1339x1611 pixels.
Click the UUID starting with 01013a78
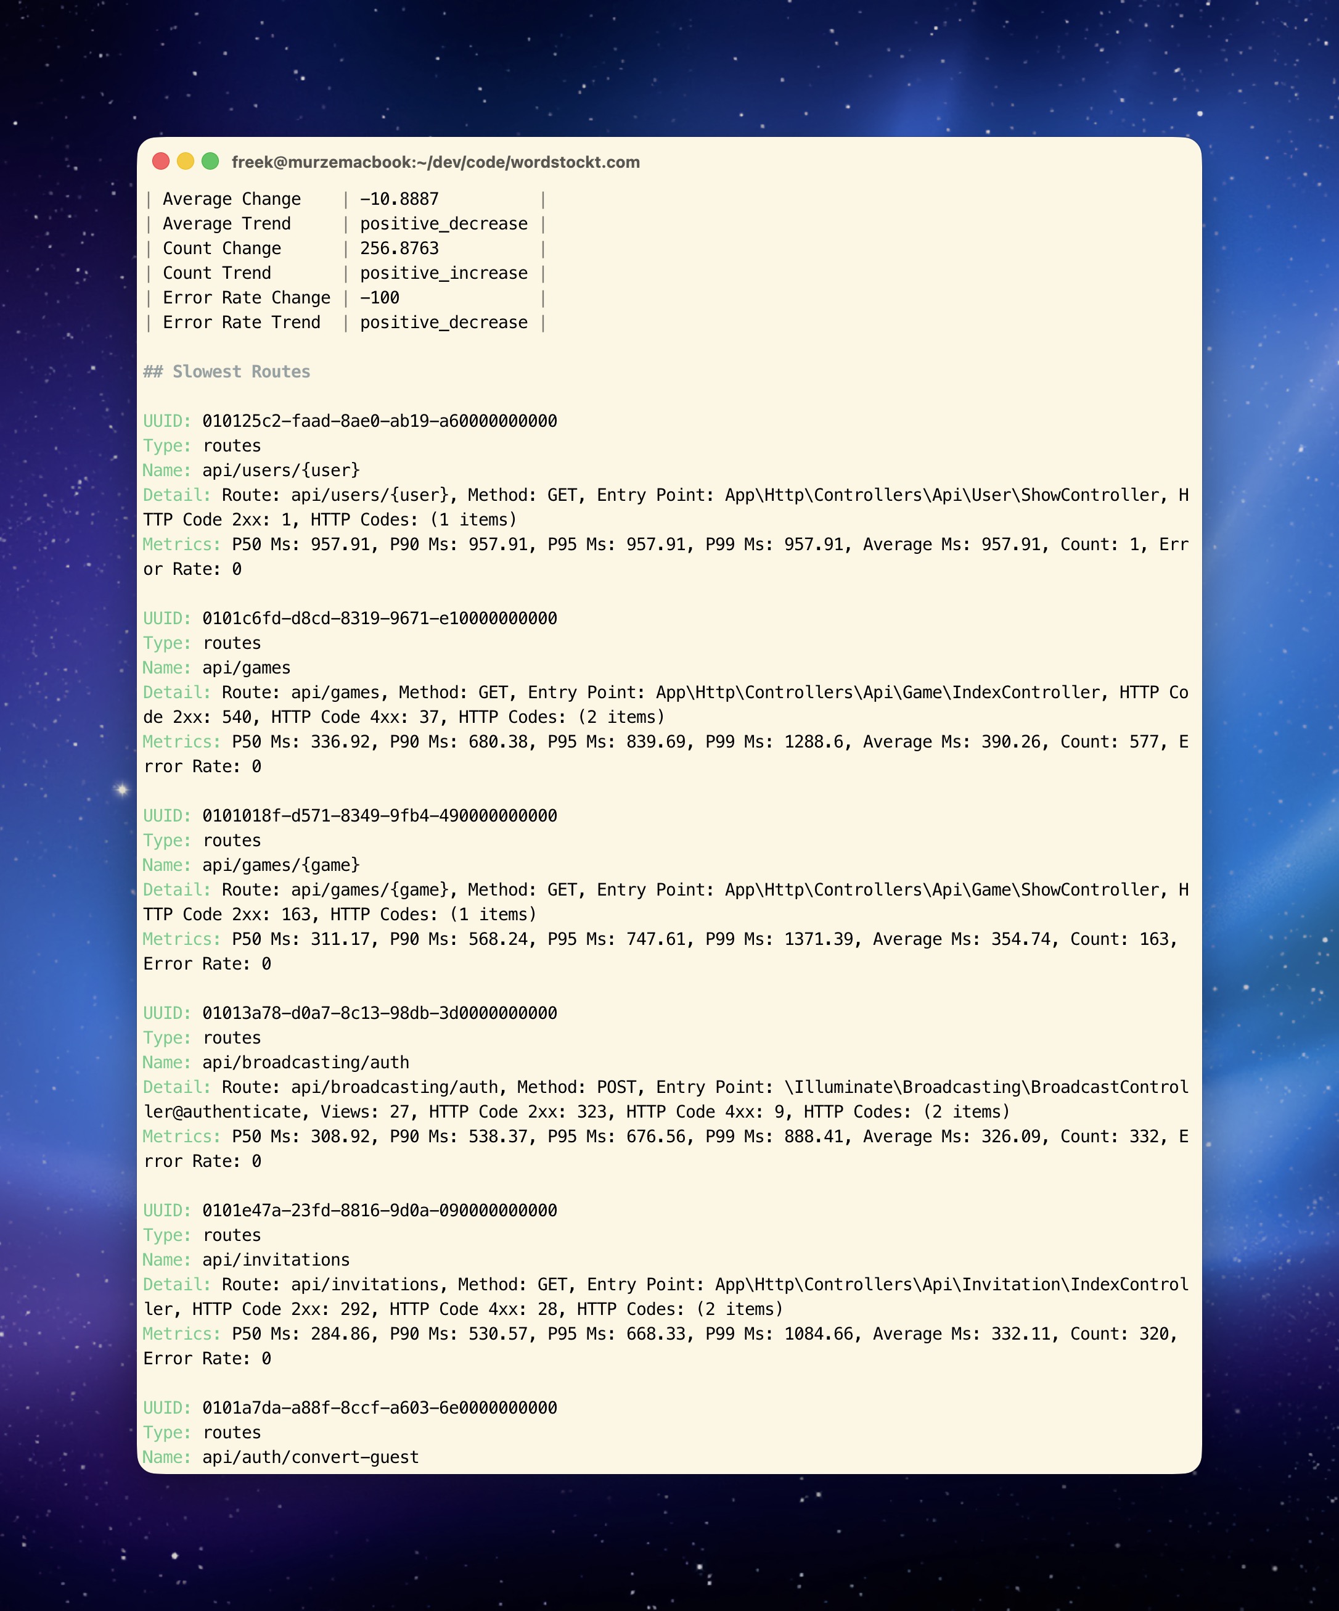[379, 1013]
